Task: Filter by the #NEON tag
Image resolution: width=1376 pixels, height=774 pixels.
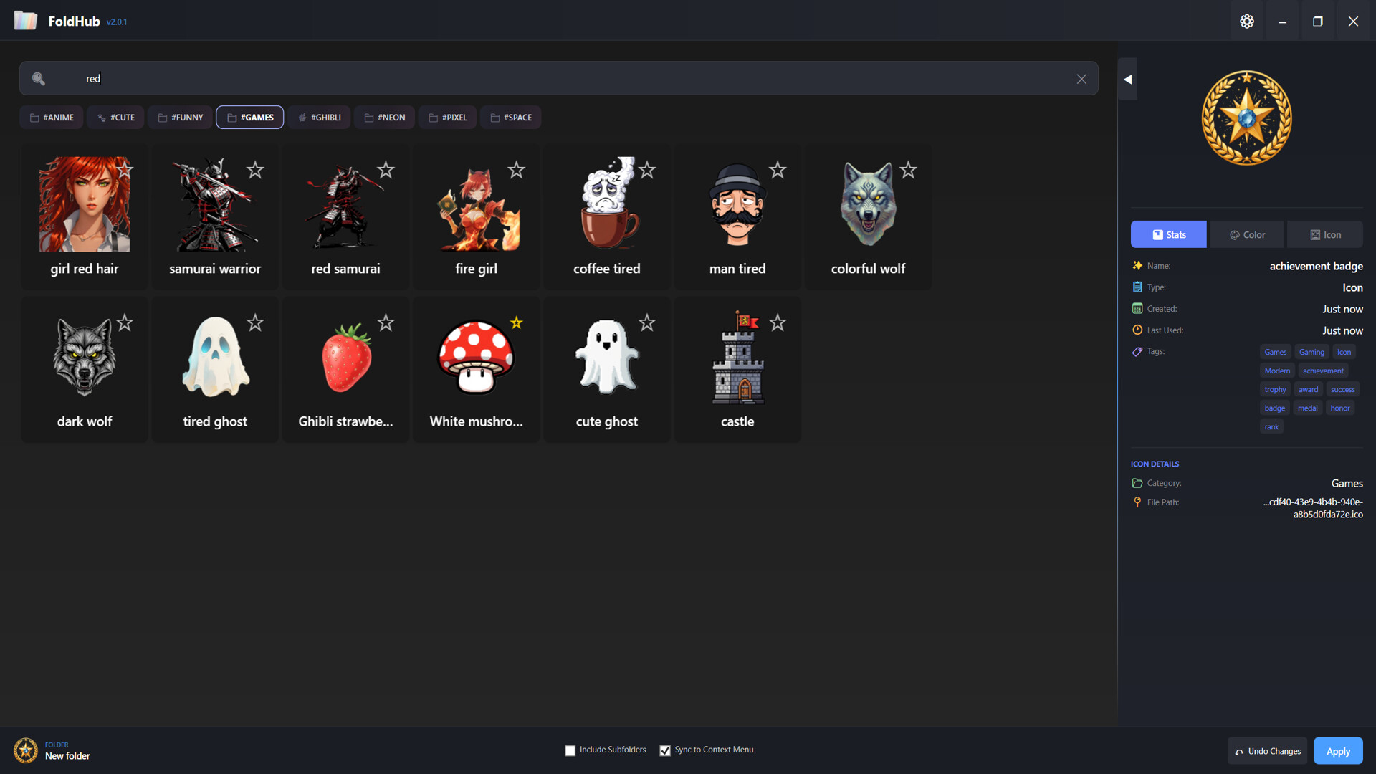Action: [x=384, y=117]
